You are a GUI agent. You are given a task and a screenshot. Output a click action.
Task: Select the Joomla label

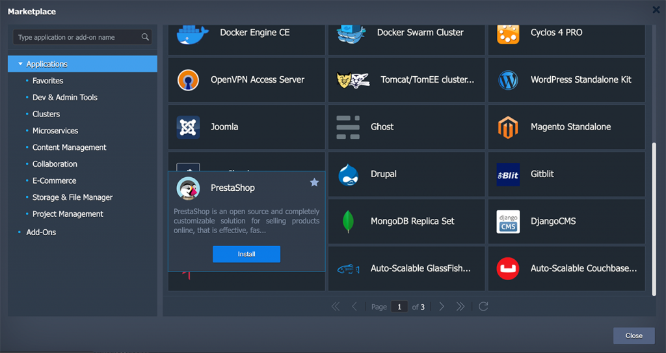coord(224,127)
